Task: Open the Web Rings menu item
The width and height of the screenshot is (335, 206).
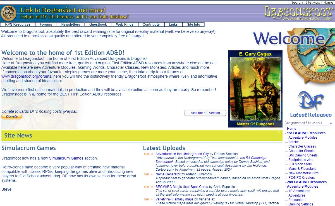Action: pyautogui.click(x=125, y=24)
